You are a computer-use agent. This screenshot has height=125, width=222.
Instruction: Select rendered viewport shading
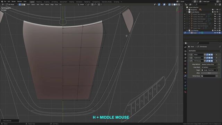[179, 5]
